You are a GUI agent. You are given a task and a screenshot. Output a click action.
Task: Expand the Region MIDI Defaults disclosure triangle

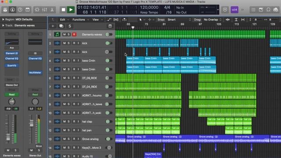pyautogui.click(x=3, y=19)
